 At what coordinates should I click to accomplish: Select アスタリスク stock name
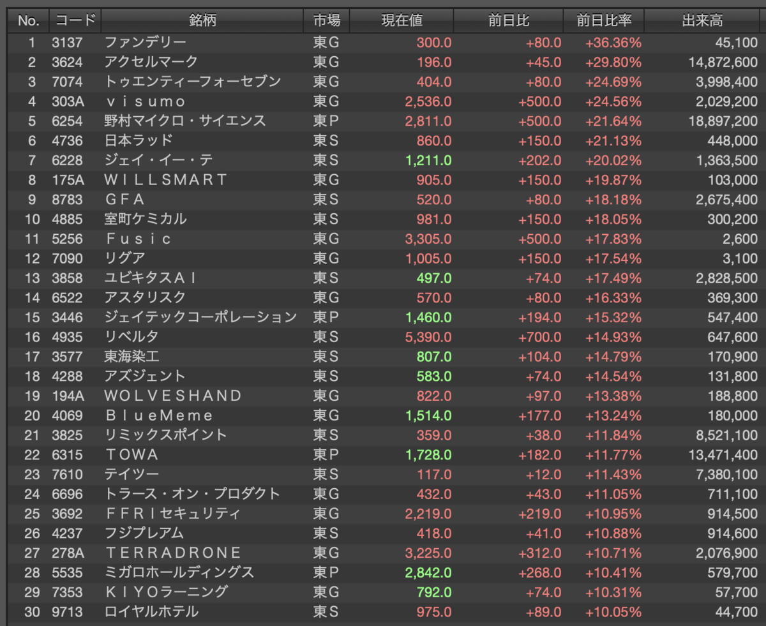click(x=145, y=297)
